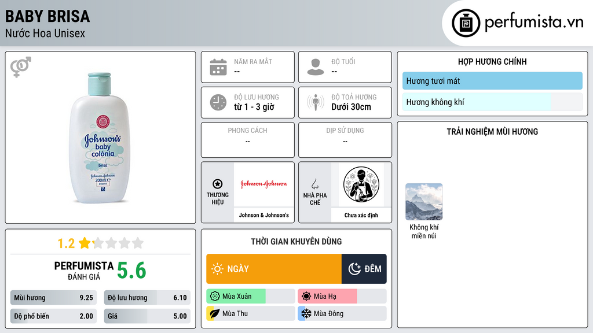
Task: Select the Hương không khí accord bar
Action: tap(492, 102)
